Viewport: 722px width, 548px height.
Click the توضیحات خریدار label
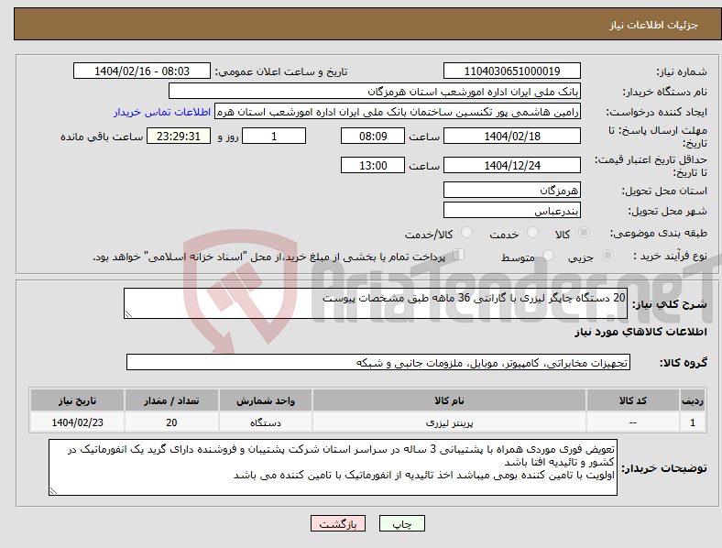coord(664,468)
